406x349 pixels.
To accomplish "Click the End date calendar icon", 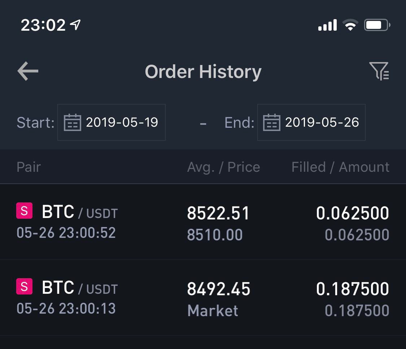I will (x=272, y=122).
